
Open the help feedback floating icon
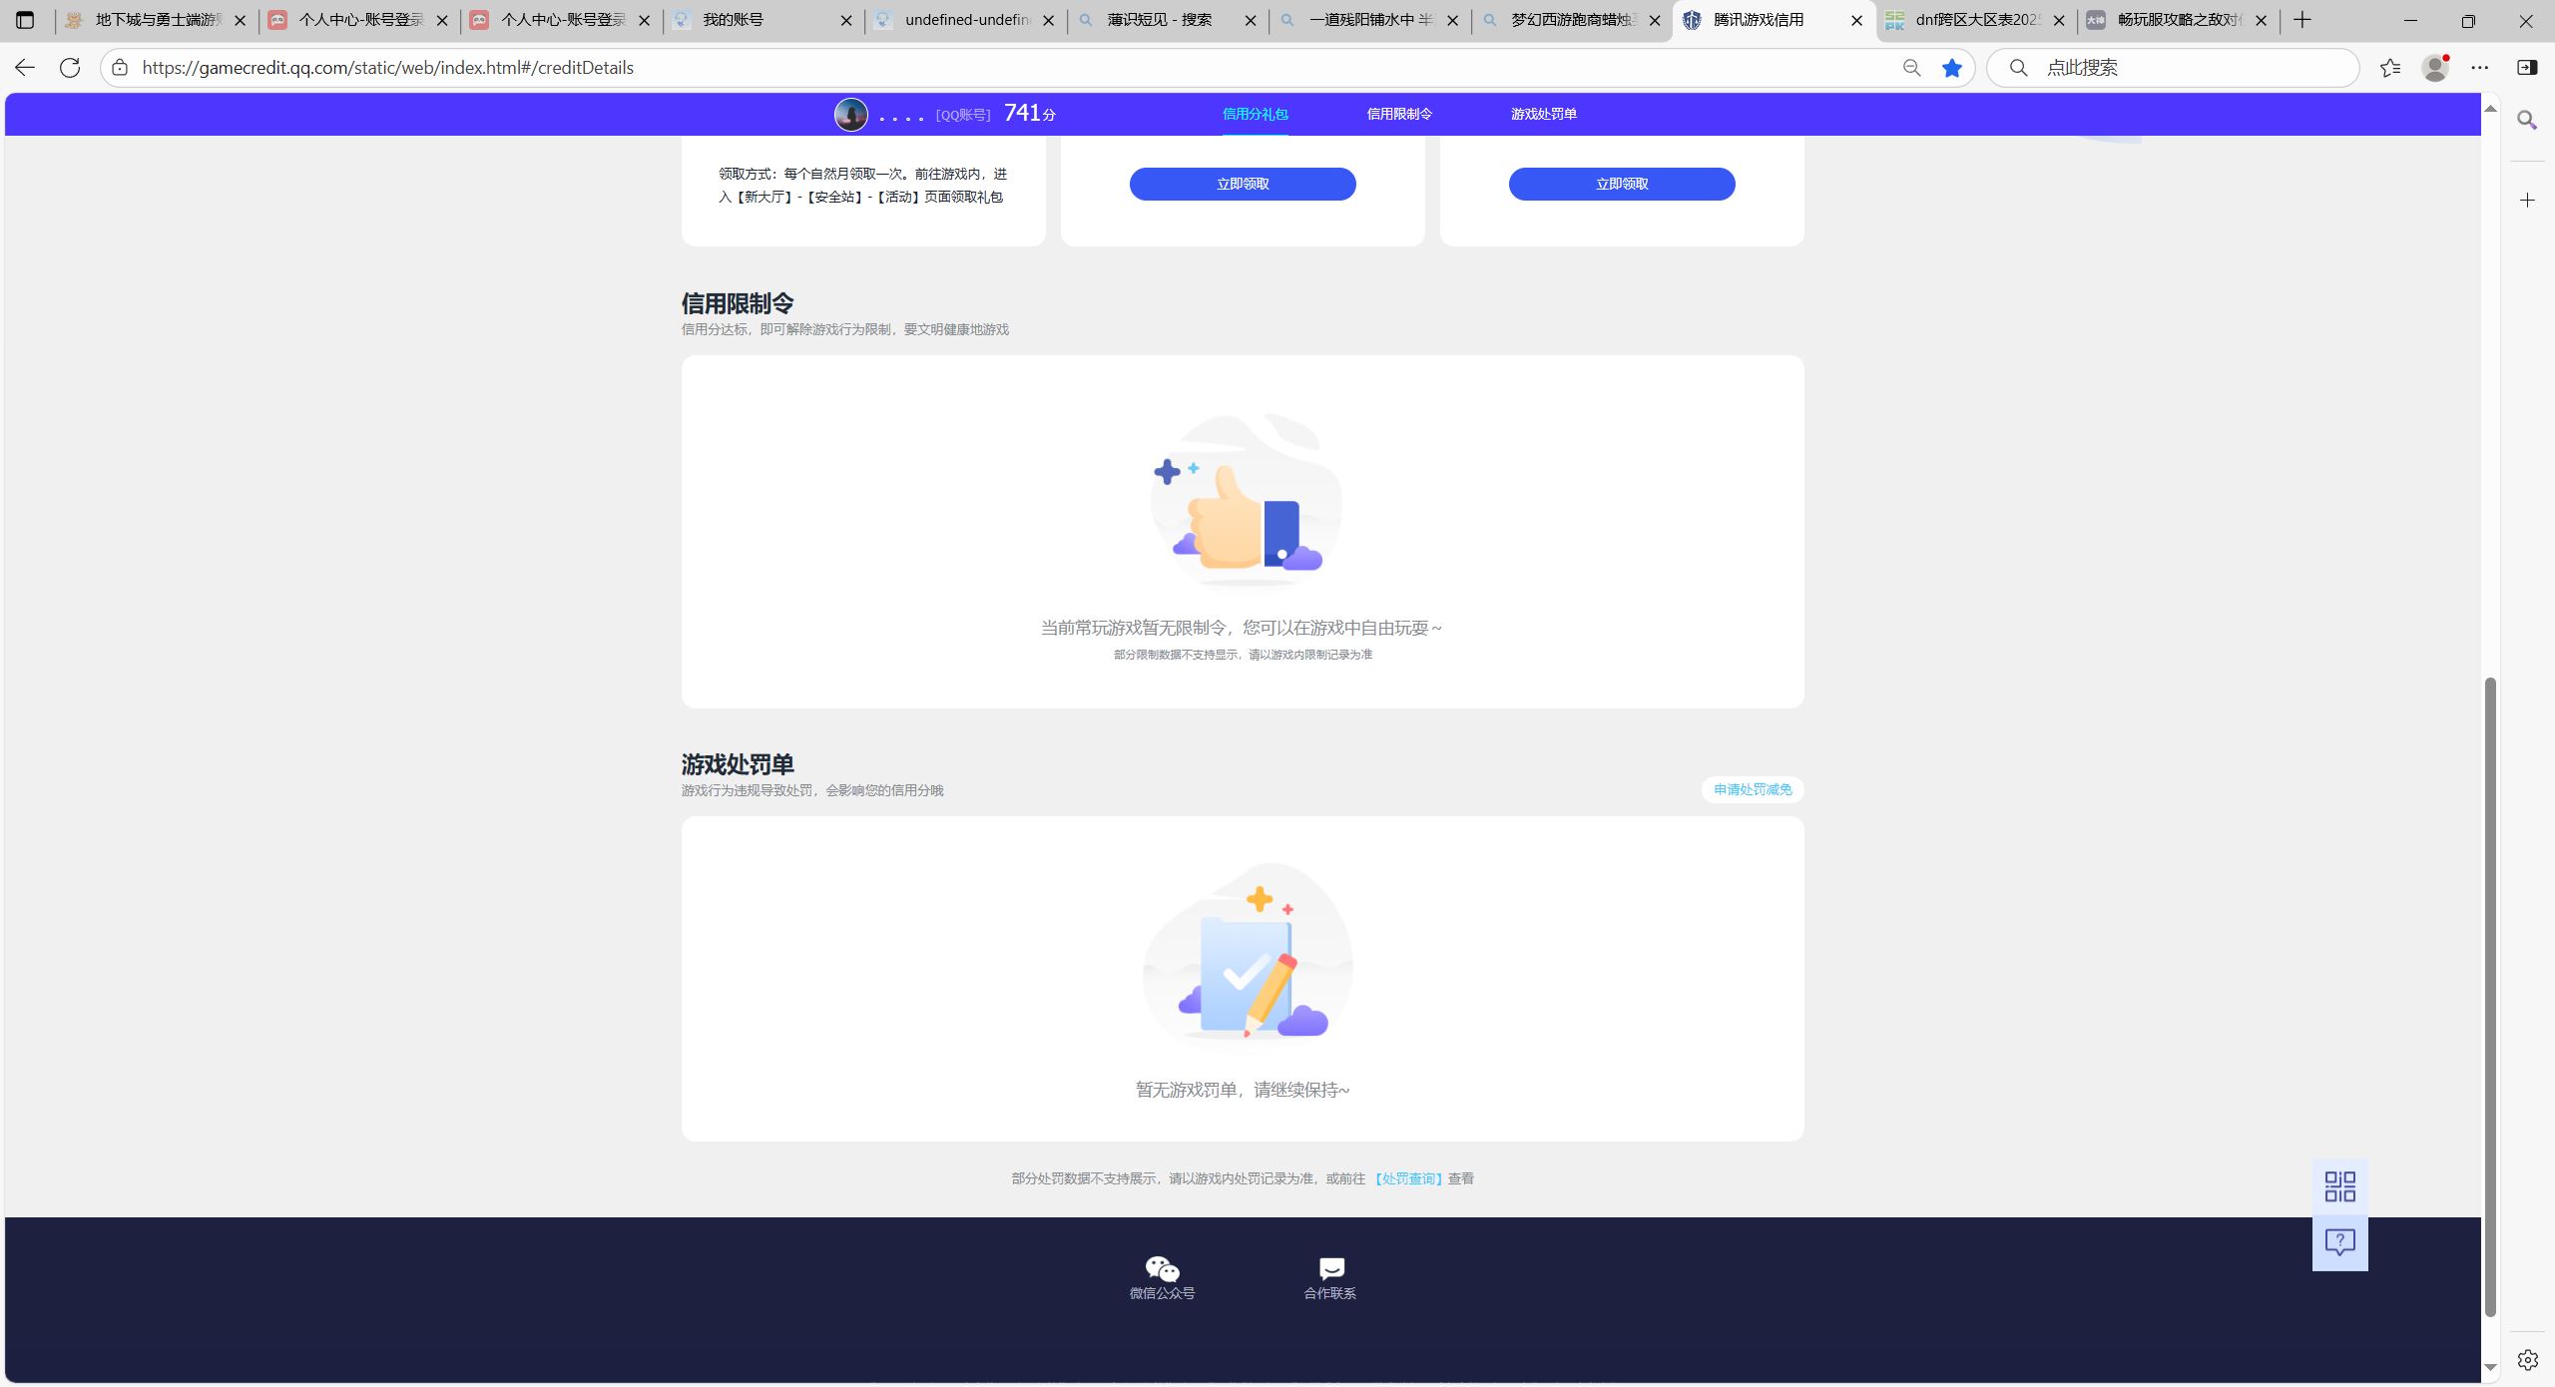(2339, 1241)
